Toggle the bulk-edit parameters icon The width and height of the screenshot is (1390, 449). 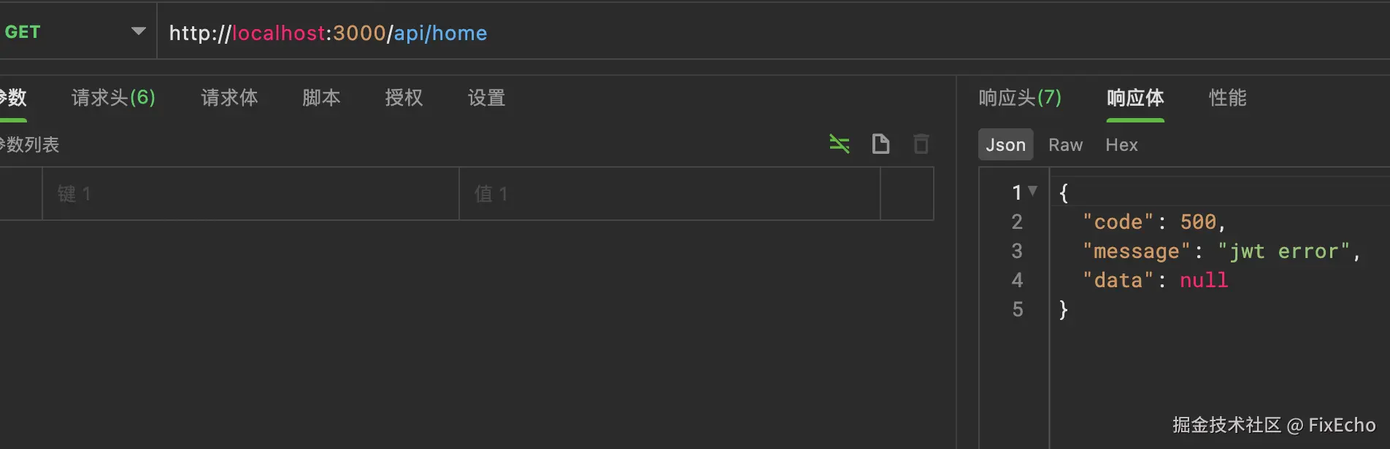(x=840, y=144)
